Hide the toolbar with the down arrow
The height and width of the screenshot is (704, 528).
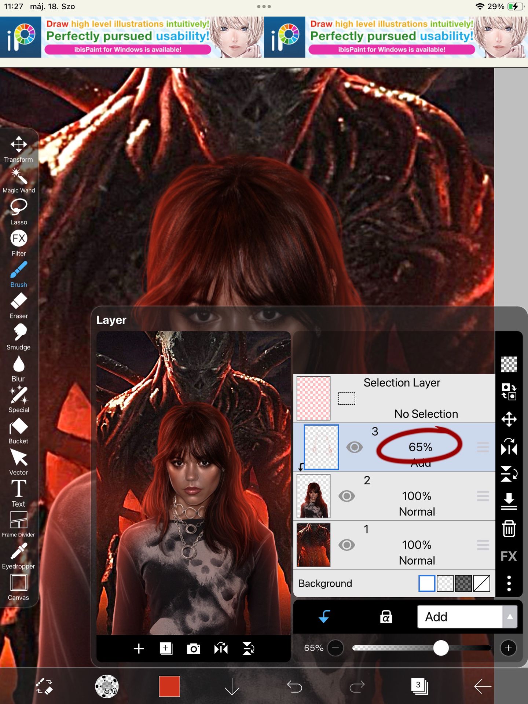232,686
